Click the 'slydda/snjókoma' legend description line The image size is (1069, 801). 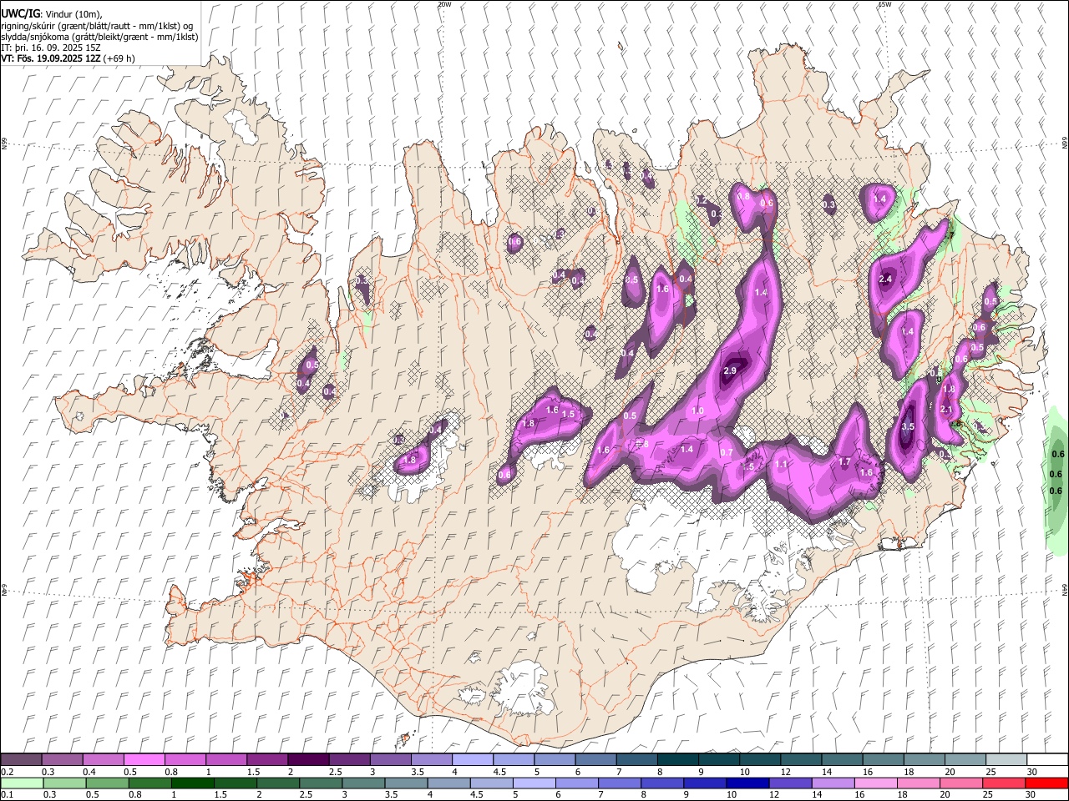pyautogui.click(x=99, y=37)
